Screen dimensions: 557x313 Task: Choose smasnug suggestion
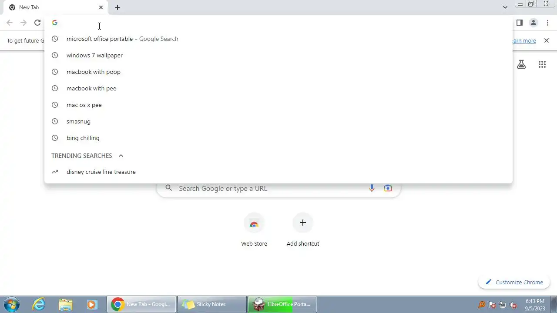[x=278, y=121]
